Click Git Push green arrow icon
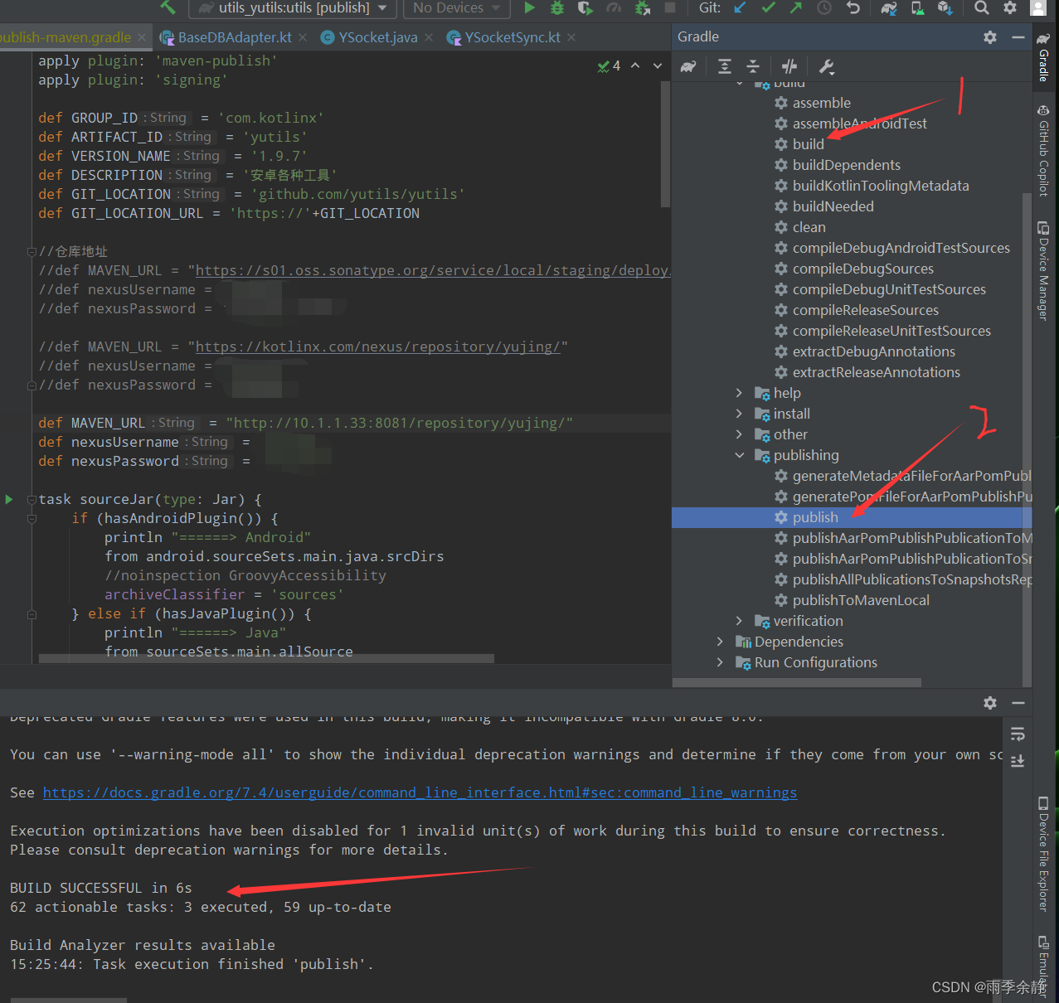Viewport: 1059px width, 1003px height. tap(796, 8)
